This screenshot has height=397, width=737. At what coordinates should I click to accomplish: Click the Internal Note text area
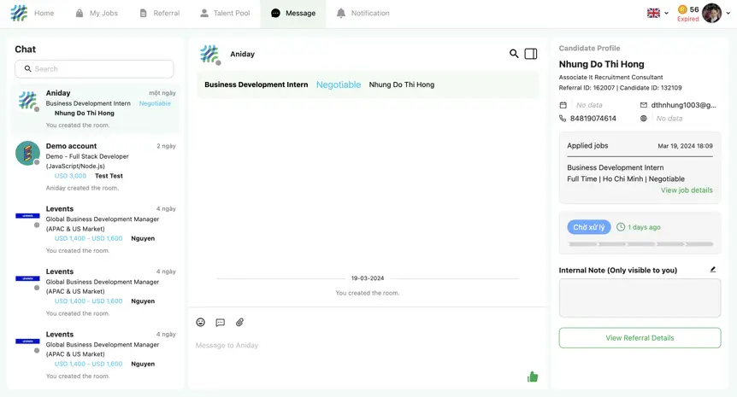pos(640,297)
